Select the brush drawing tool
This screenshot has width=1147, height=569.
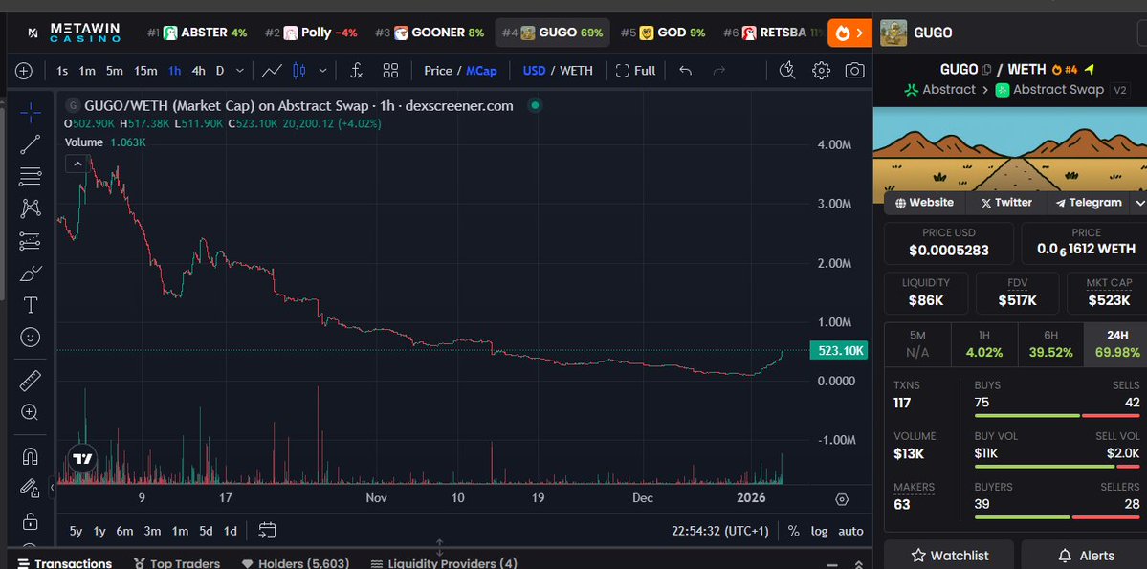pos(30,274)
